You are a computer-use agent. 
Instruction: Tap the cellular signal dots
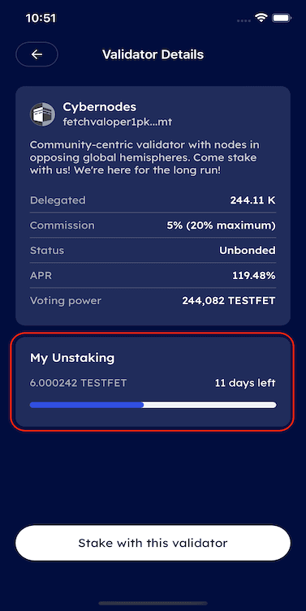[x=244, y=20]
